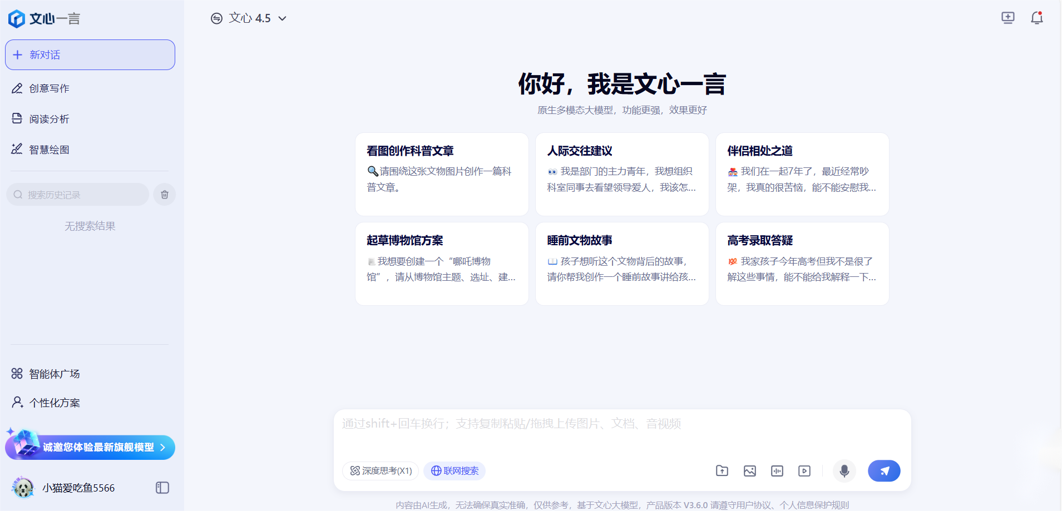Toggle 联网搜索 web search

pyautogui.click(x=455, y=471)
